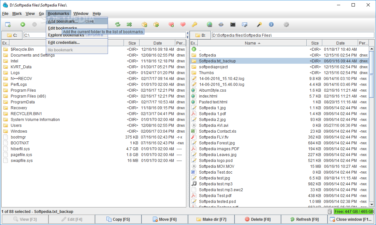376x225 pixels.
Task: Click the green Go back arrow icon
Action: [23, 24]
